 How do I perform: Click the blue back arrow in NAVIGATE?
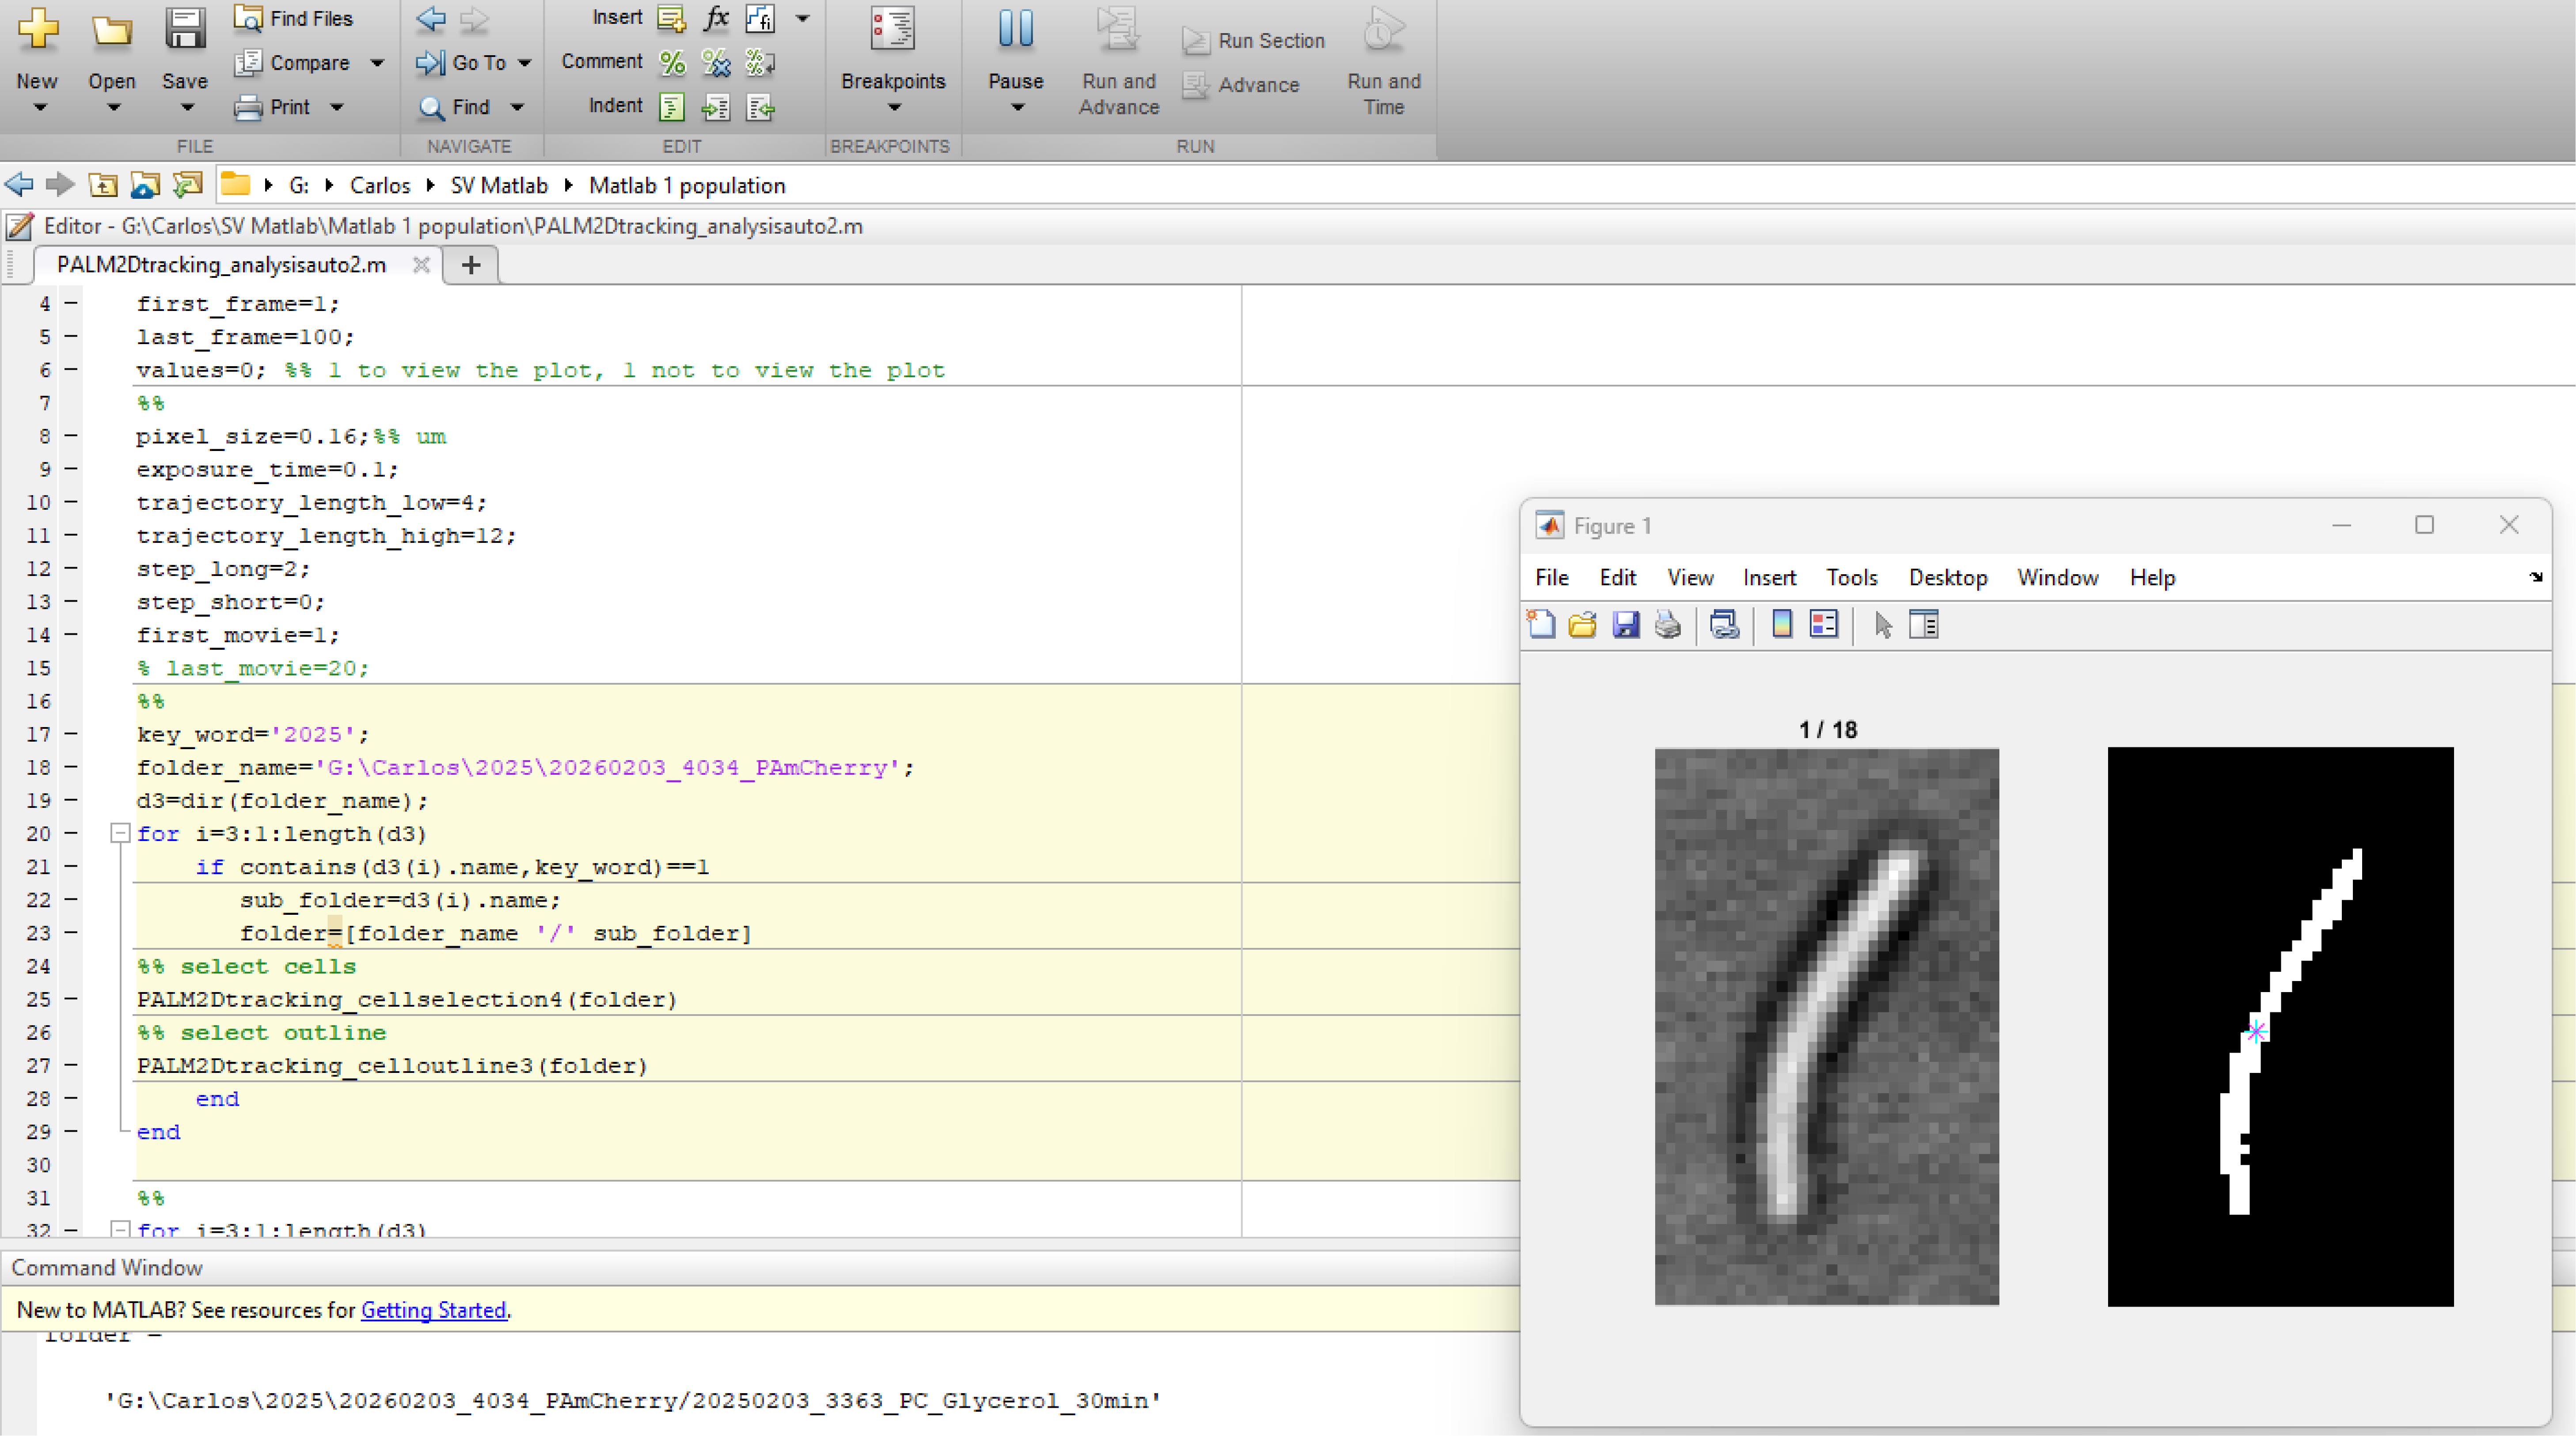point(431,18)
